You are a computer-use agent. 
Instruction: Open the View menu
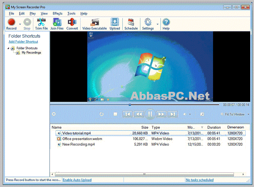click(x=44, y=14)
